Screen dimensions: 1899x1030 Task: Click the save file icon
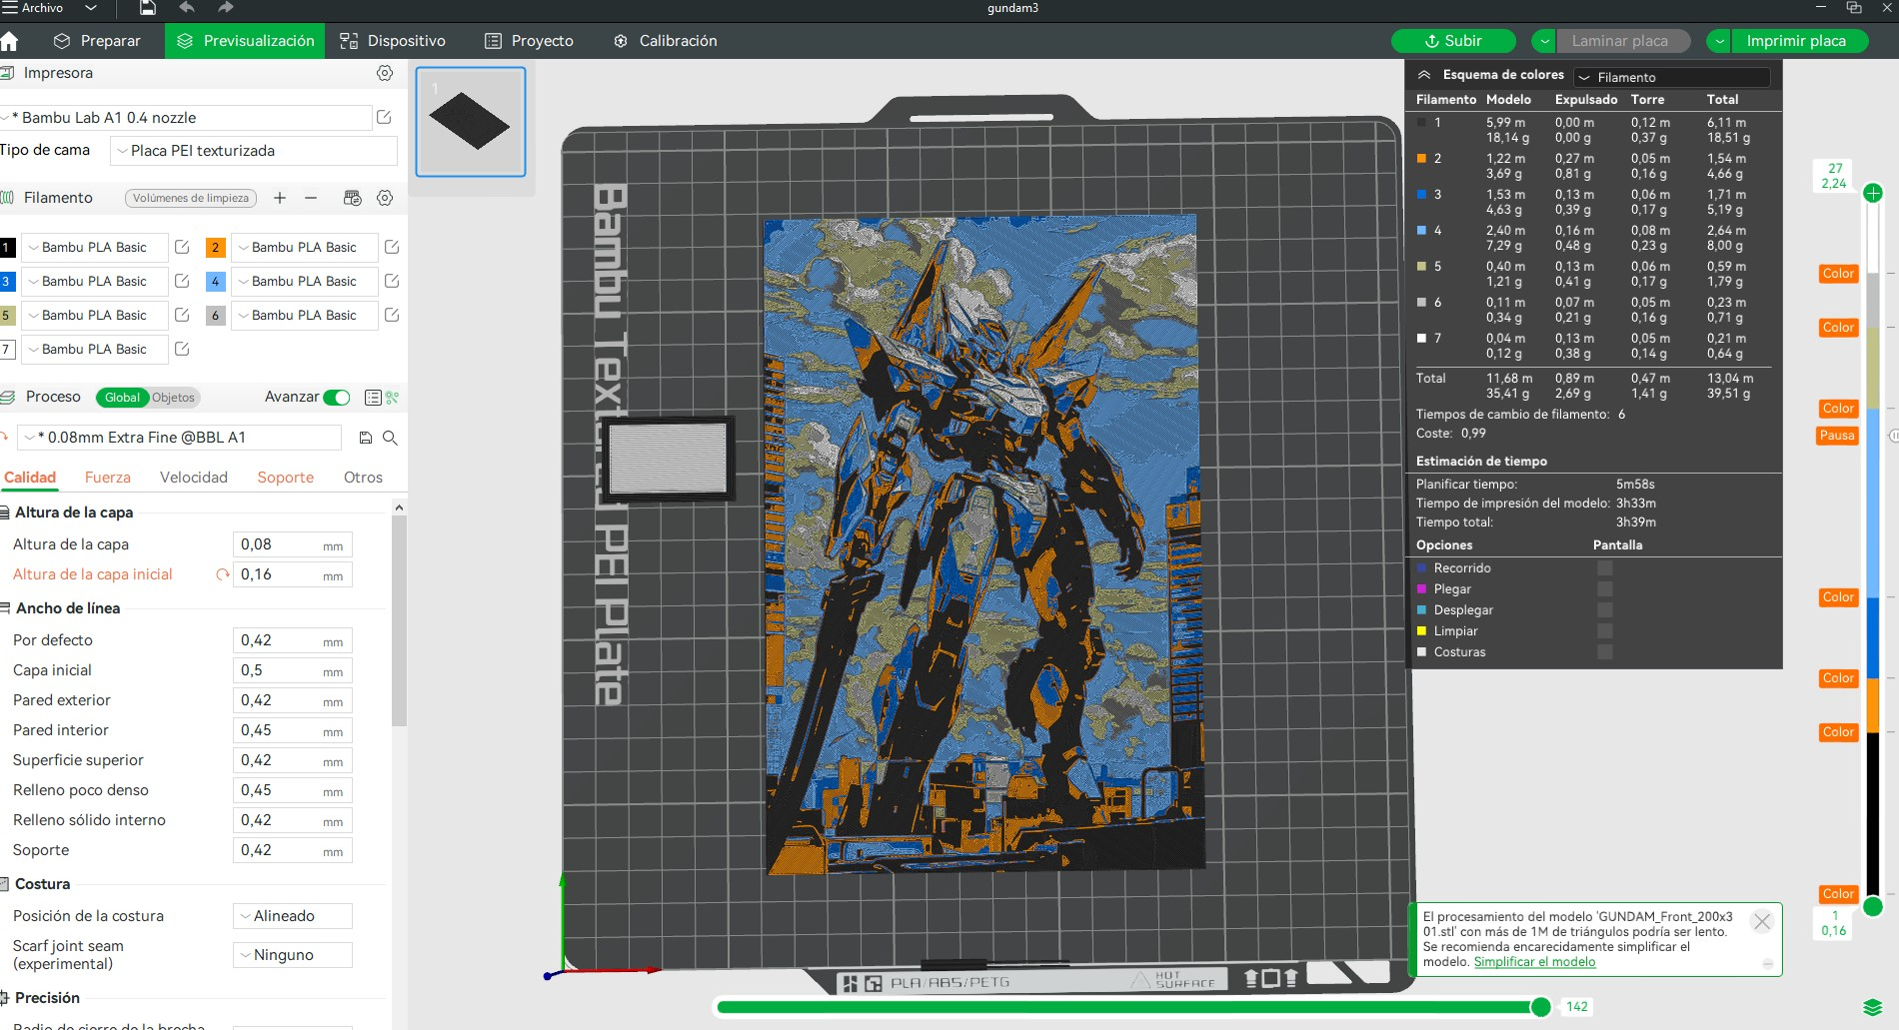[x=148, y=8]
